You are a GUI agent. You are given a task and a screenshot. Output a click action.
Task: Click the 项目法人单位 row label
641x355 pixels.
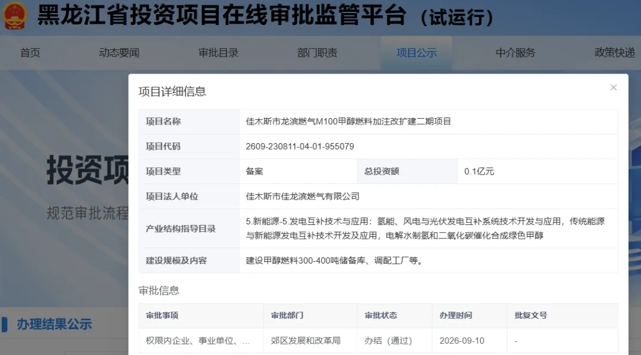point(172,196)
